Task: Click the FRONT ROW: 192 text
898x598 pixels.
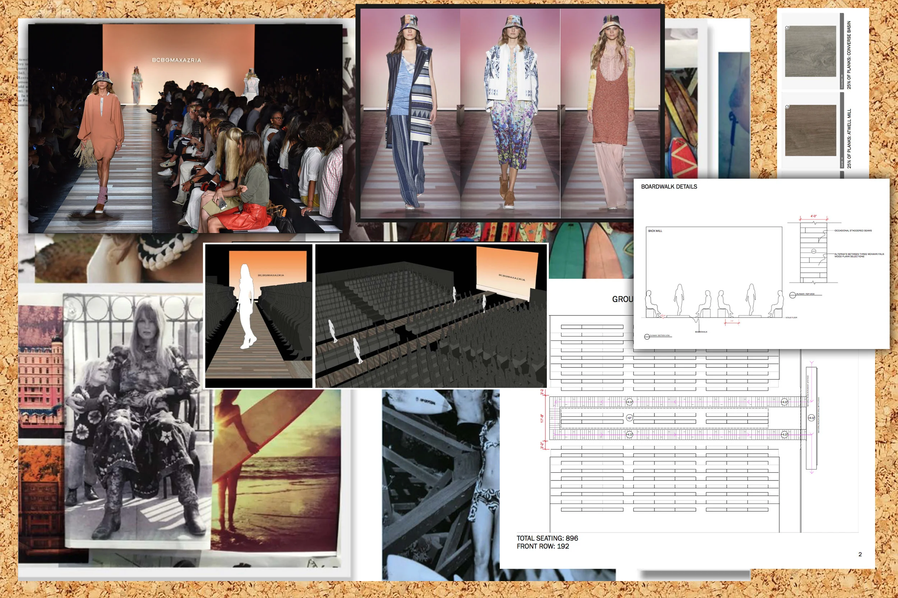Action: coord(542,546)
